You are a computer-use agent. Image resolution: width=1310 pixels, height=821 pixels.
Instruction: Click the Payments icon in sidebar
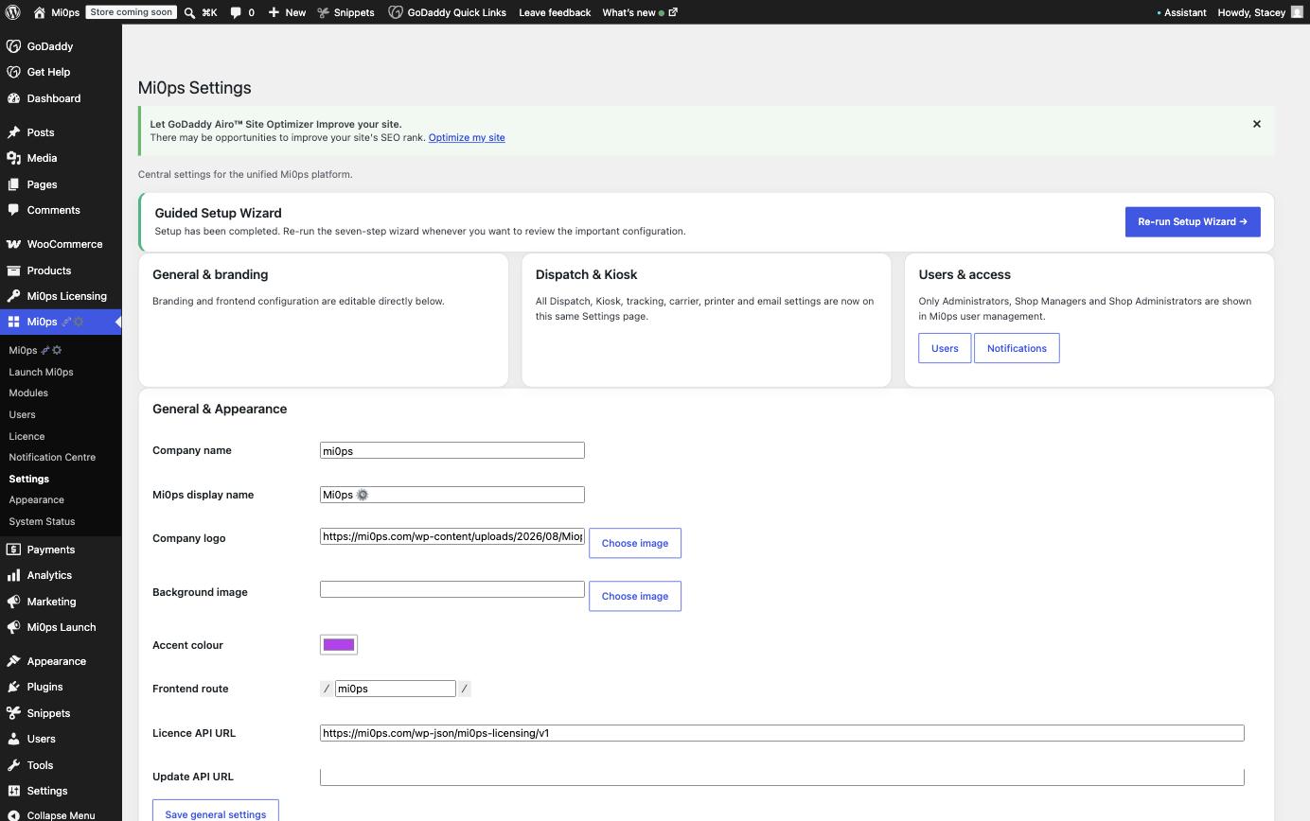click(13, 550)
